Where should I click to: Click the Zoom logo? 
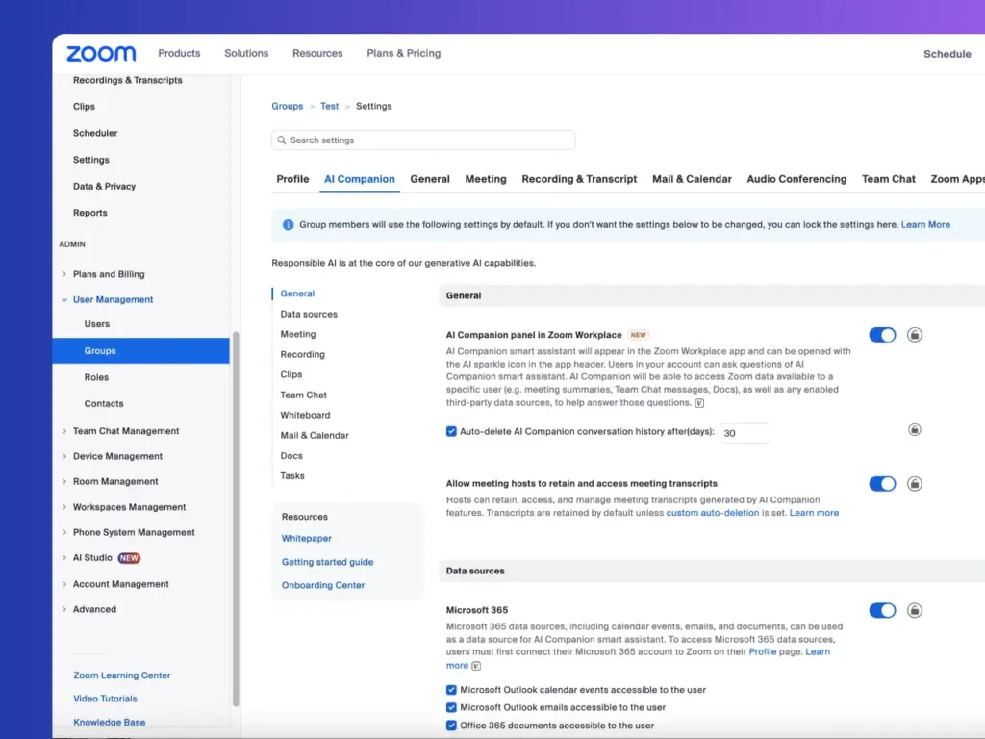[101, 54]
